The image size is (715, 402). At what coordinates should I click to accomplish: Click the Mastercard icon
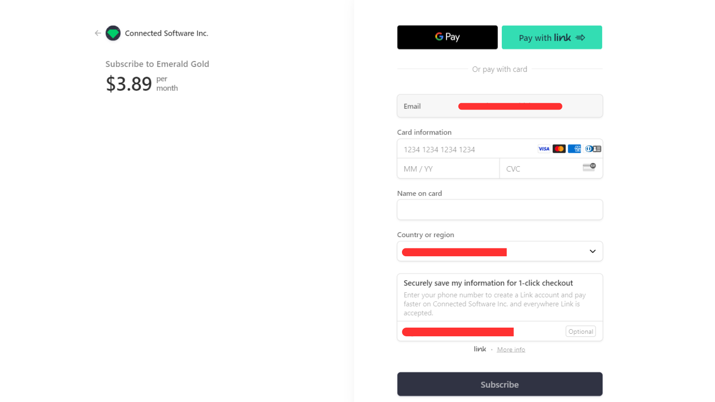(559, 149)
